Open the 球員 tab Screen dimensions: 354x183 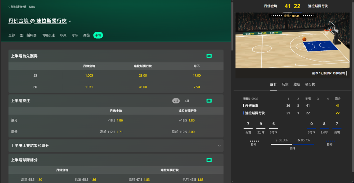pyautogui.click(x=63, y=35)
